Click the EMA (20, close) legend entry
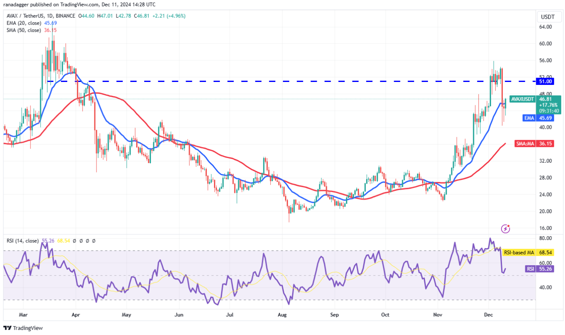This screenshot has height=335, width=565. pos(24,23)
